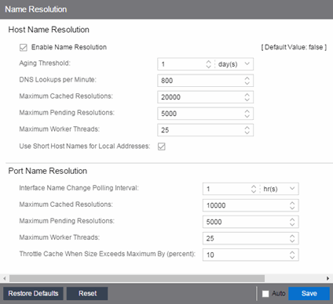Increase Port Maximum Worker Threads spinner
This screenshot has height=304, width=333.
[292, 236]
